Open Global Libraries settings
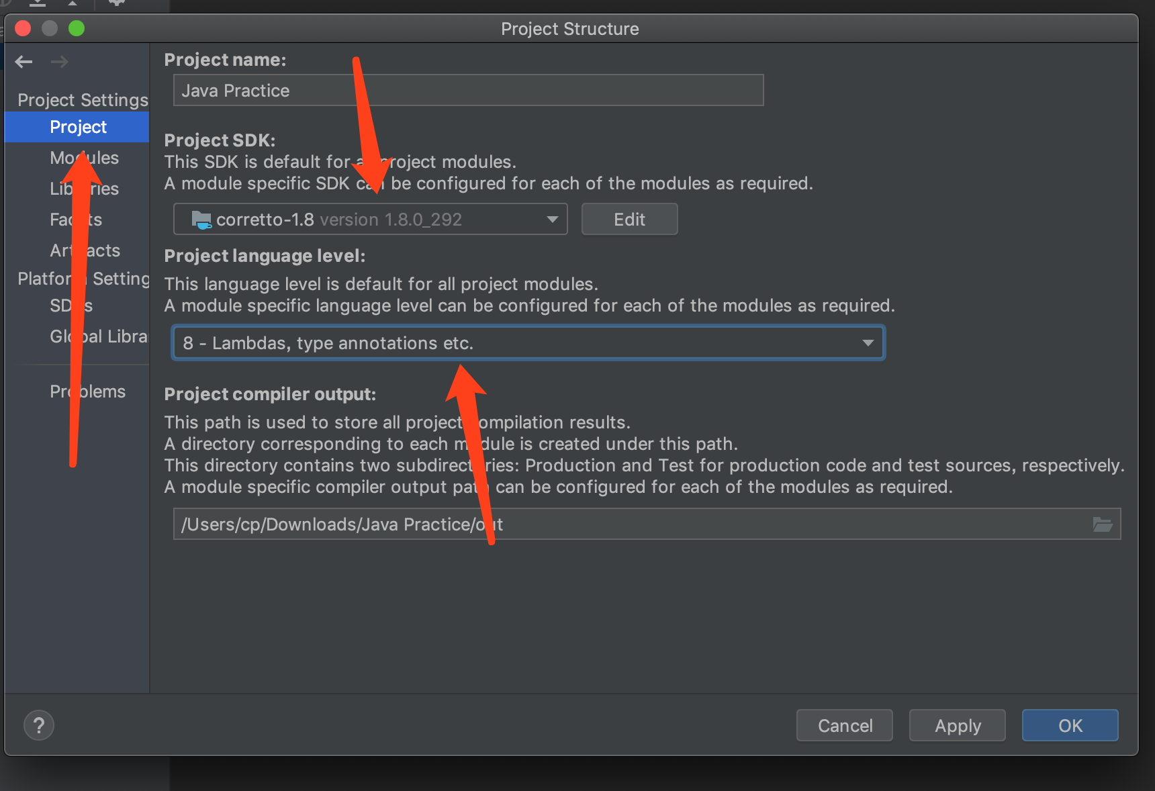1155x791 pixels. click(x=114, y=336)
